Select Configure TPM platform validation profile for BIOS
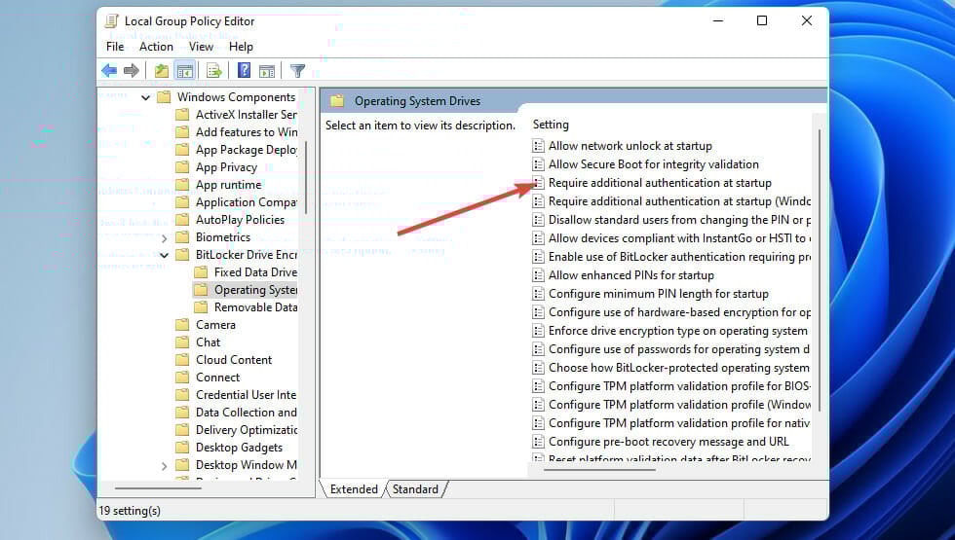 [679, 386]
